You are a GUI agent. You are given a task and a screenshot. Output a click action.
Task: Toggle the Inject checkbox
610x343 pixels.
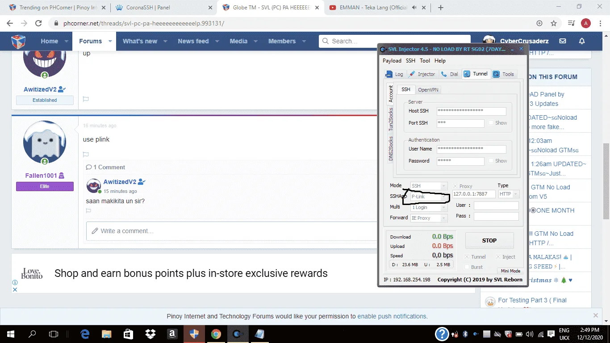click(x=498, y=257)
